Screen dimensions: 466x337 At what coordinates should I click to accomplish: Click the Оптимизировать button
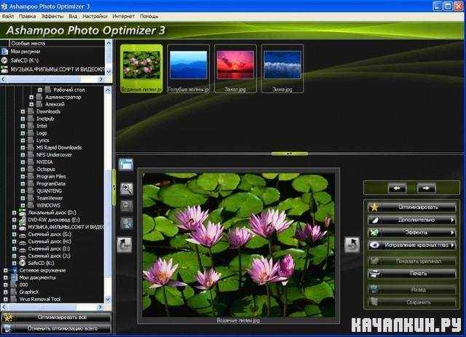tap(412, 207)
